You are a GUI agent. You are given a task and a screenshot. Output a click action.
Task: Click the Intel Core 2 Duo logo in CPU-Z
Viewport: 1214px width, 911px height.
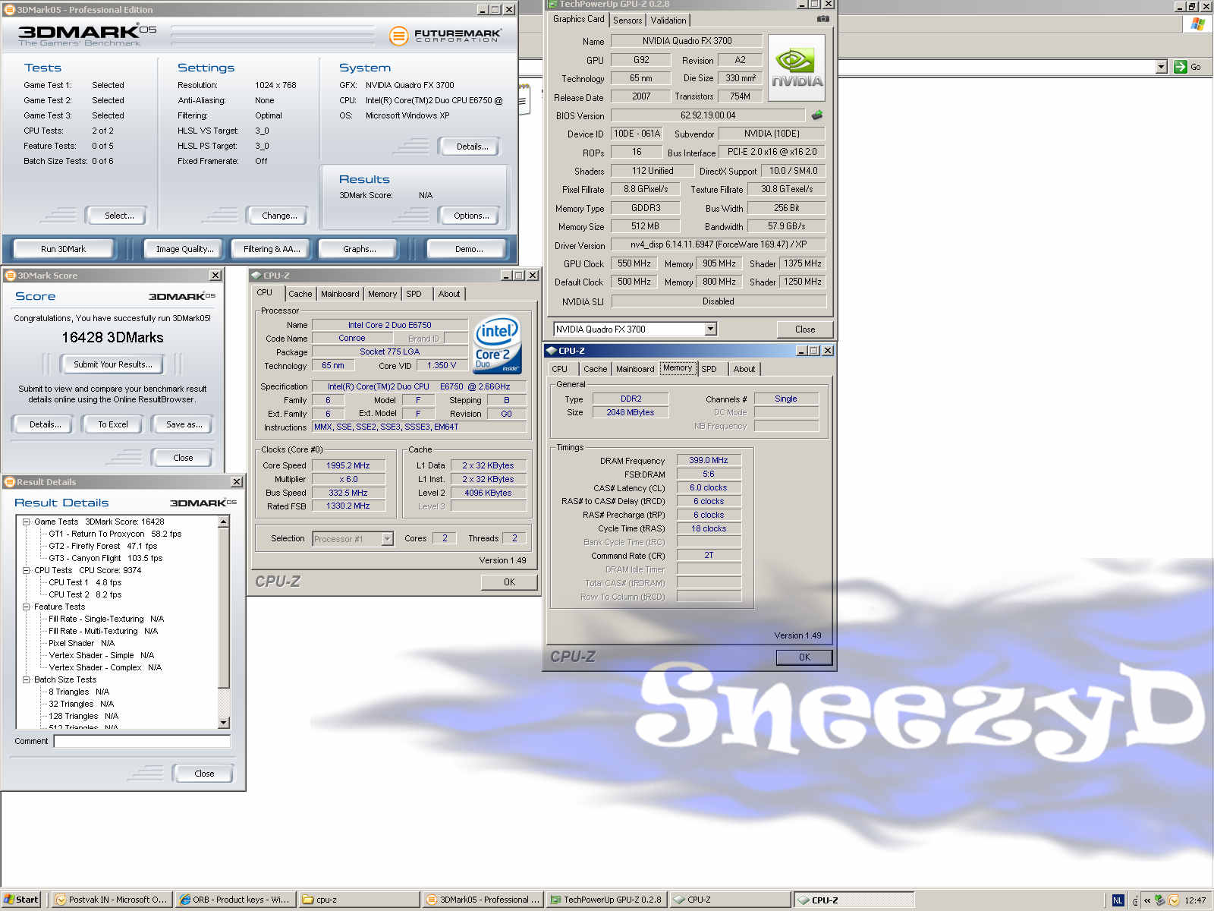498,345
